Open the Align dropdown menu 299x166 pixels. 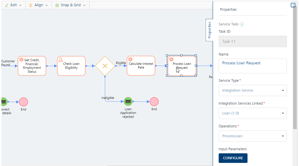click(38, 5)
